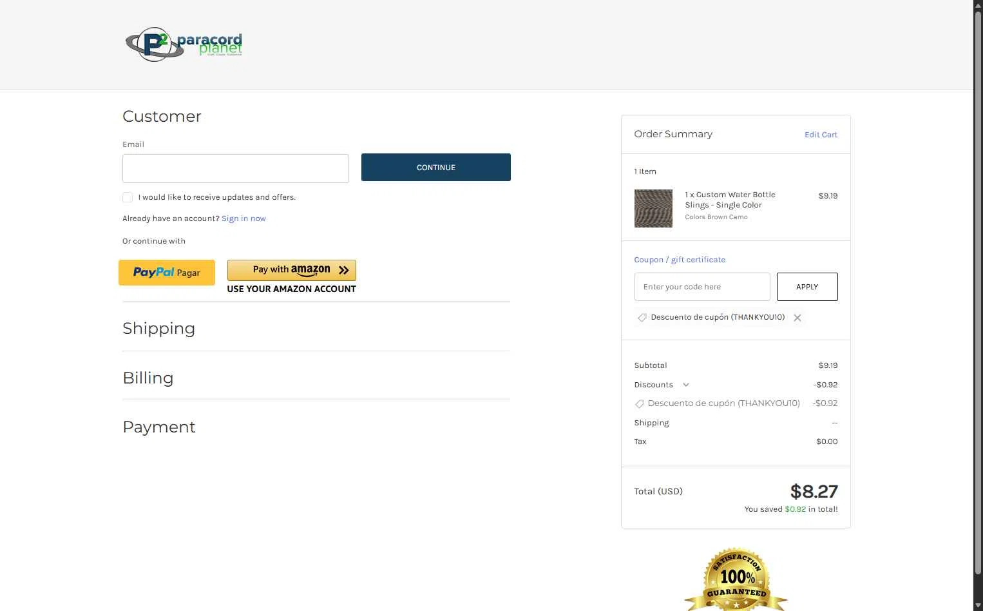Image resolution: width=983 pixels, height=611 pixels.
Task: Click the $8.27 total amount
Action: coord(814,492)
